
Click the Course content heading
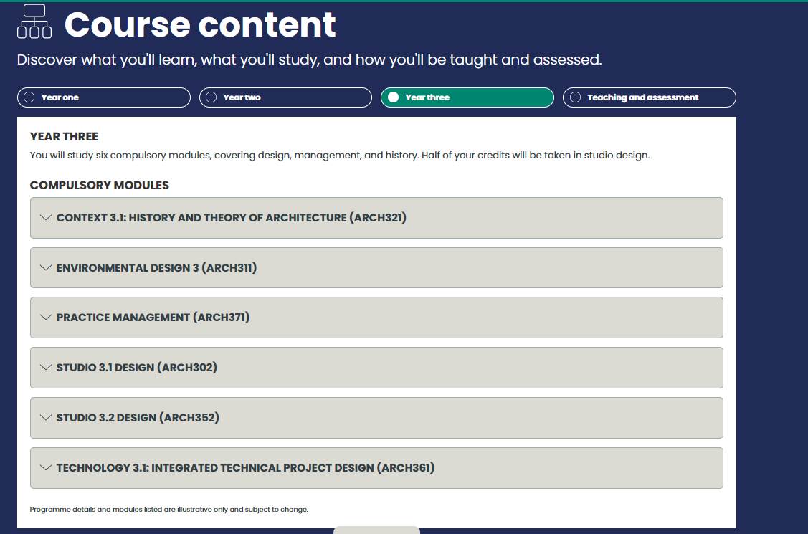click(200, 24)
